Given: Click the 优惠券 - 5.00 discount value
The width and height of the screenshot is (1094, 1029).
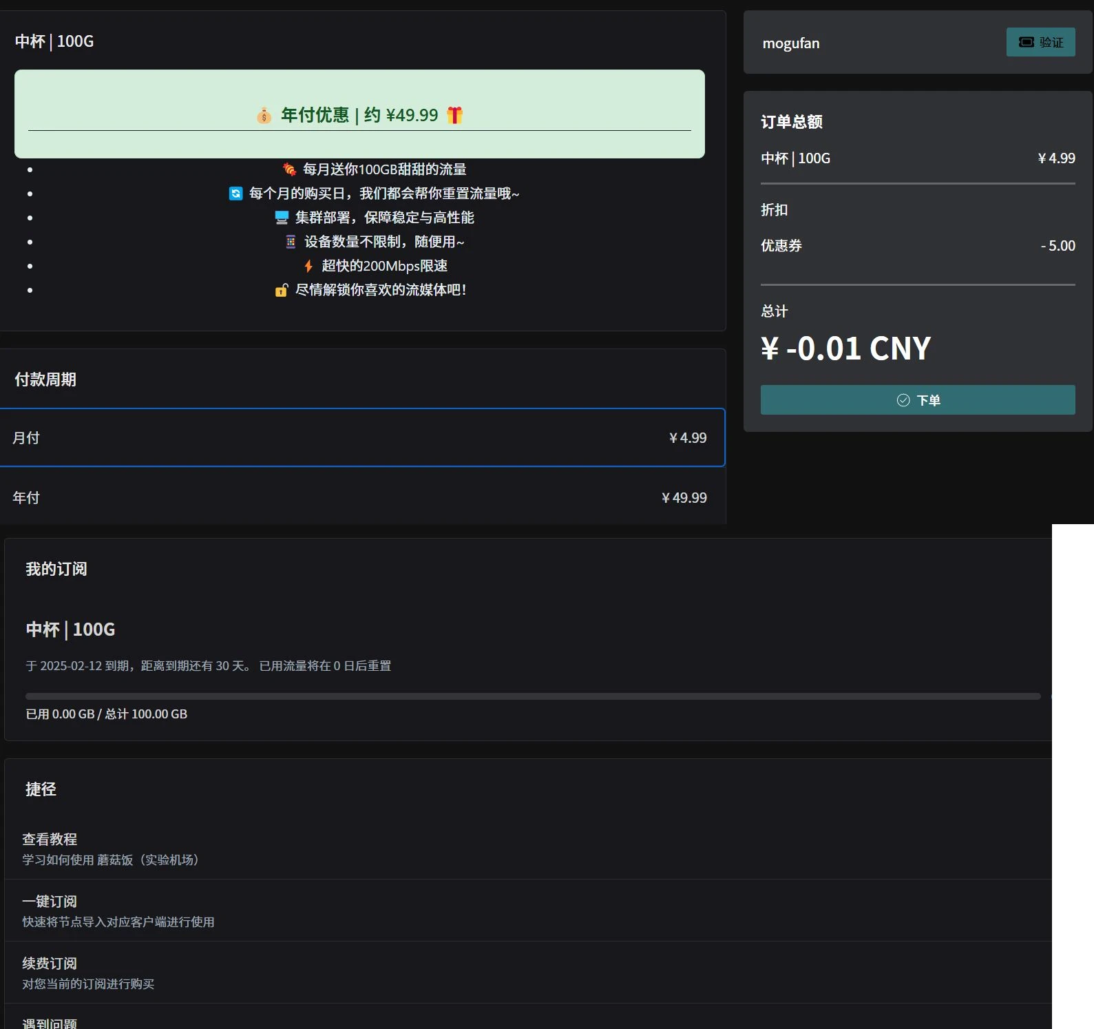Looking at the screenshot, I should click(x=1058, y=246).
